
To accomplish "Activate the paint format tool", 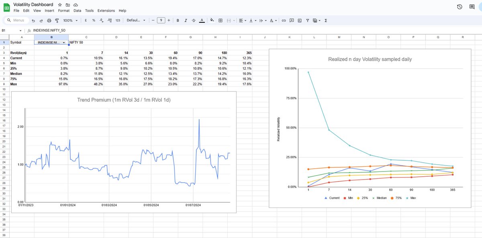I will (57, 20).
